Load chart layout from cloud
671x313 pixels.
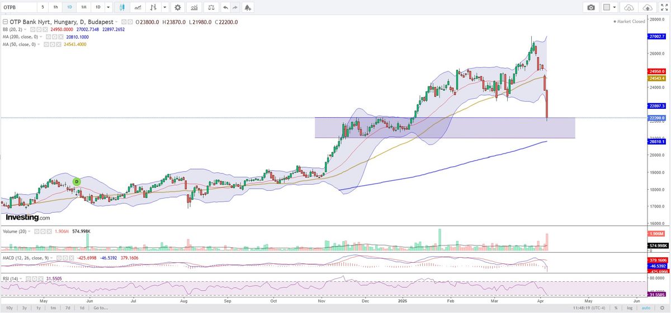click(629, 7)
